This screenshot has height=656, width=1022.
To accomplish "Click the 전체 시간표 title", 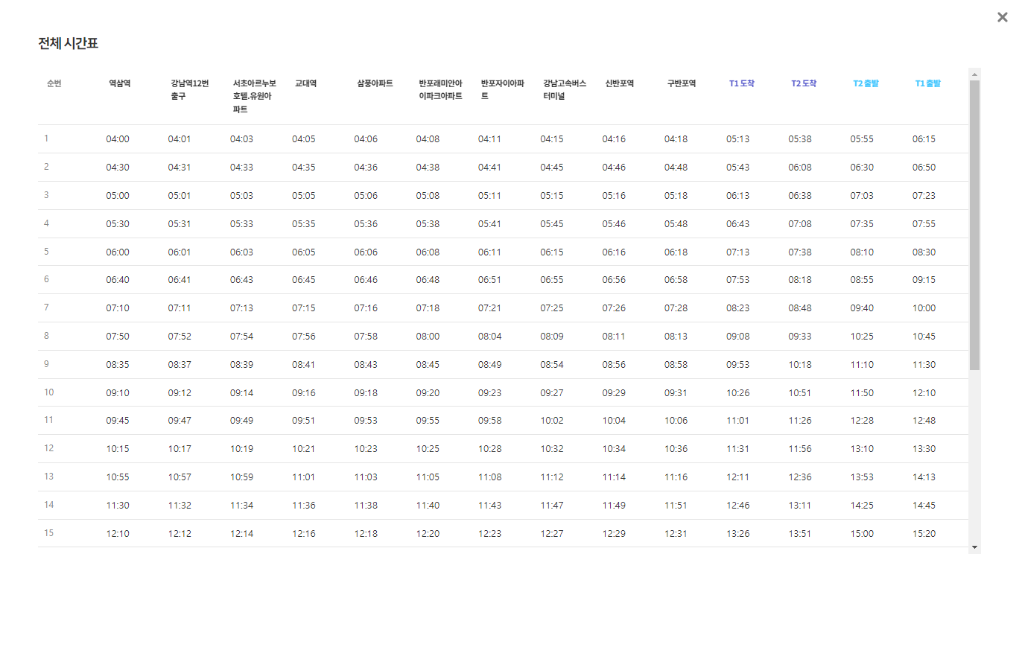I will tap(69, 43).
